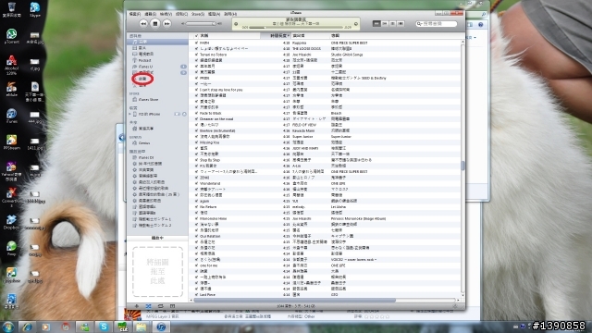
Task: Click the right arrow icon in now-playing display
Action: 355,24
